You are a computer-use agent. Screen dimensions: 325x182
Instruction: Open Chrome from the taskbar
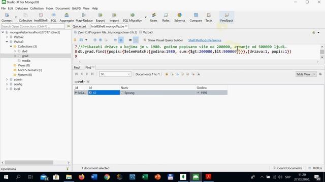(107, 177)
